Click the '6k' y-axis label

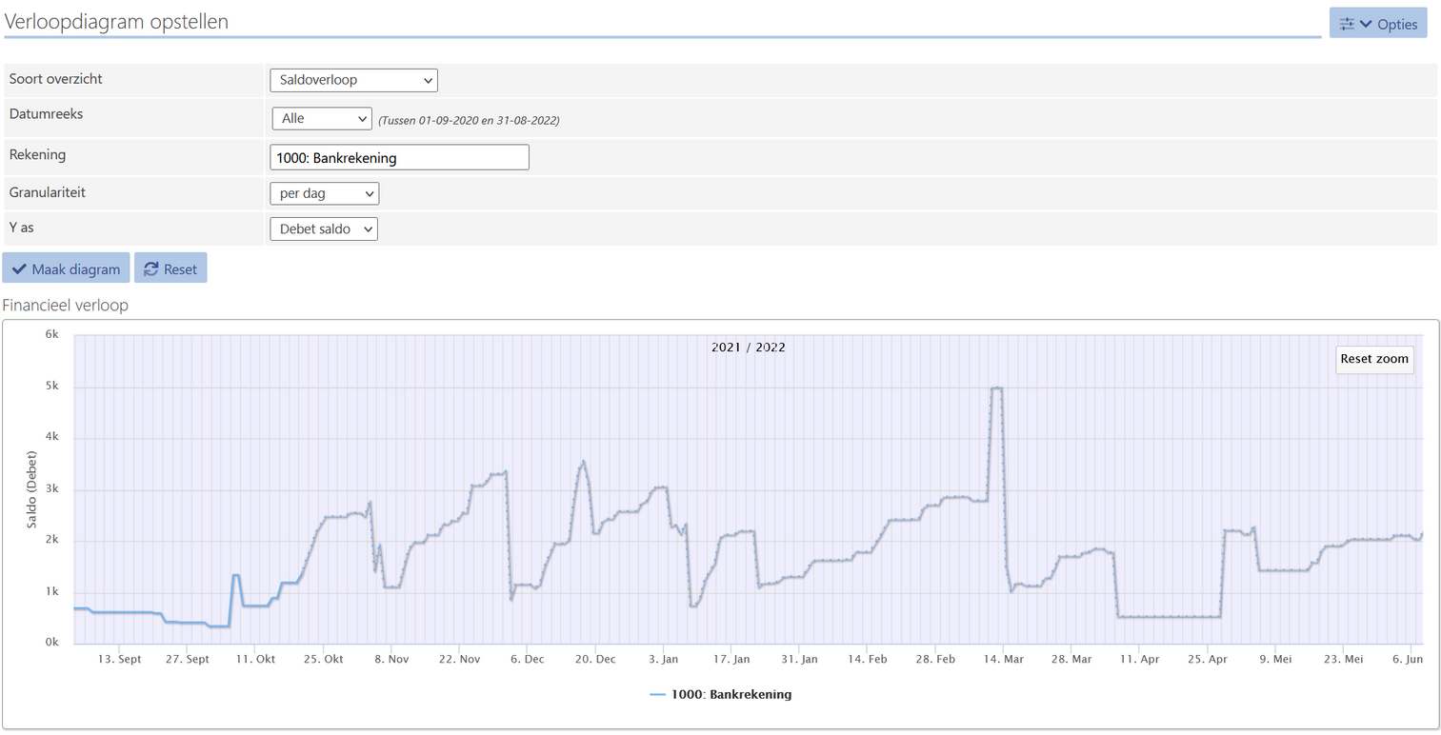(52, 335)
